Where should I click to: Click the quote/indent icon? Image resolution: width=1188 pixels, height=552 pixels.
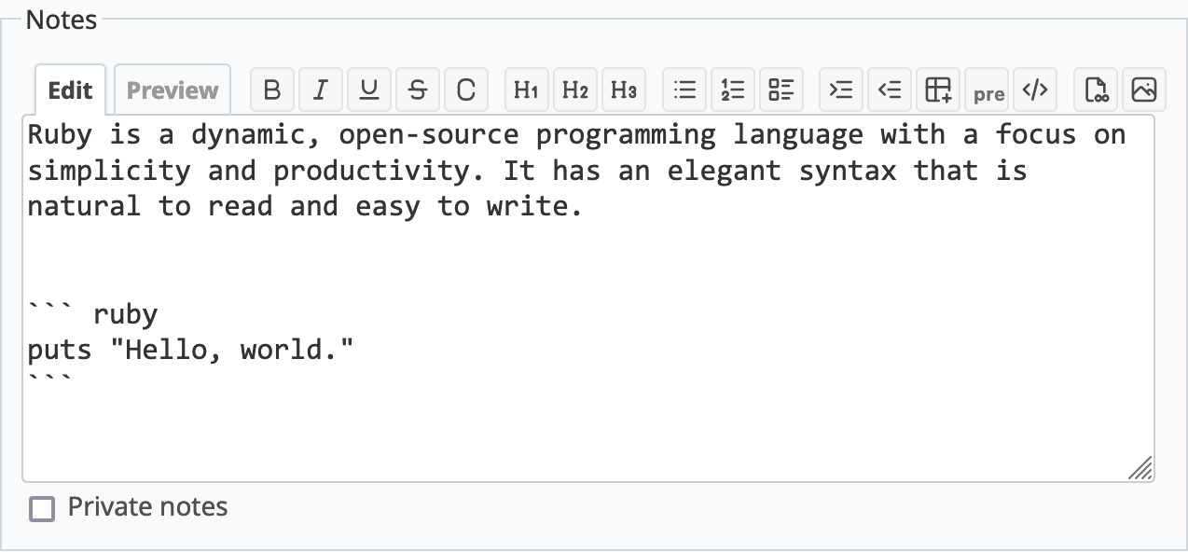pyautogui.click(x=842, y=90)
